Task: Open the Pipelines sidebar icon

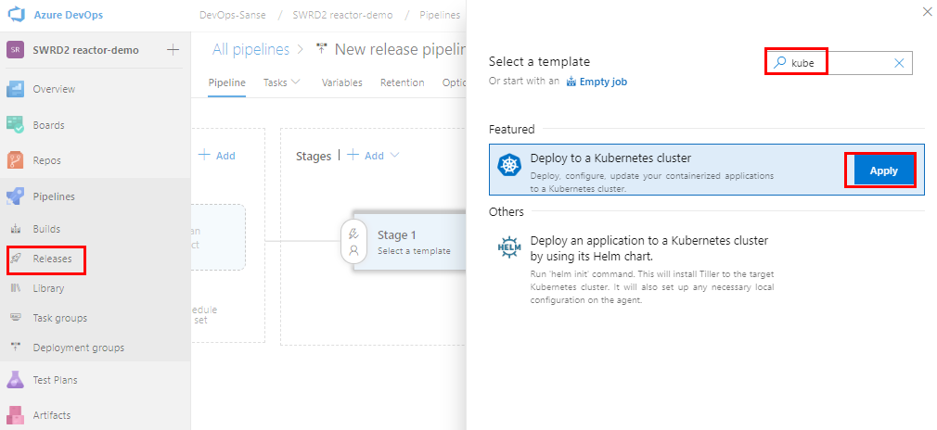Action: (16, 196)
